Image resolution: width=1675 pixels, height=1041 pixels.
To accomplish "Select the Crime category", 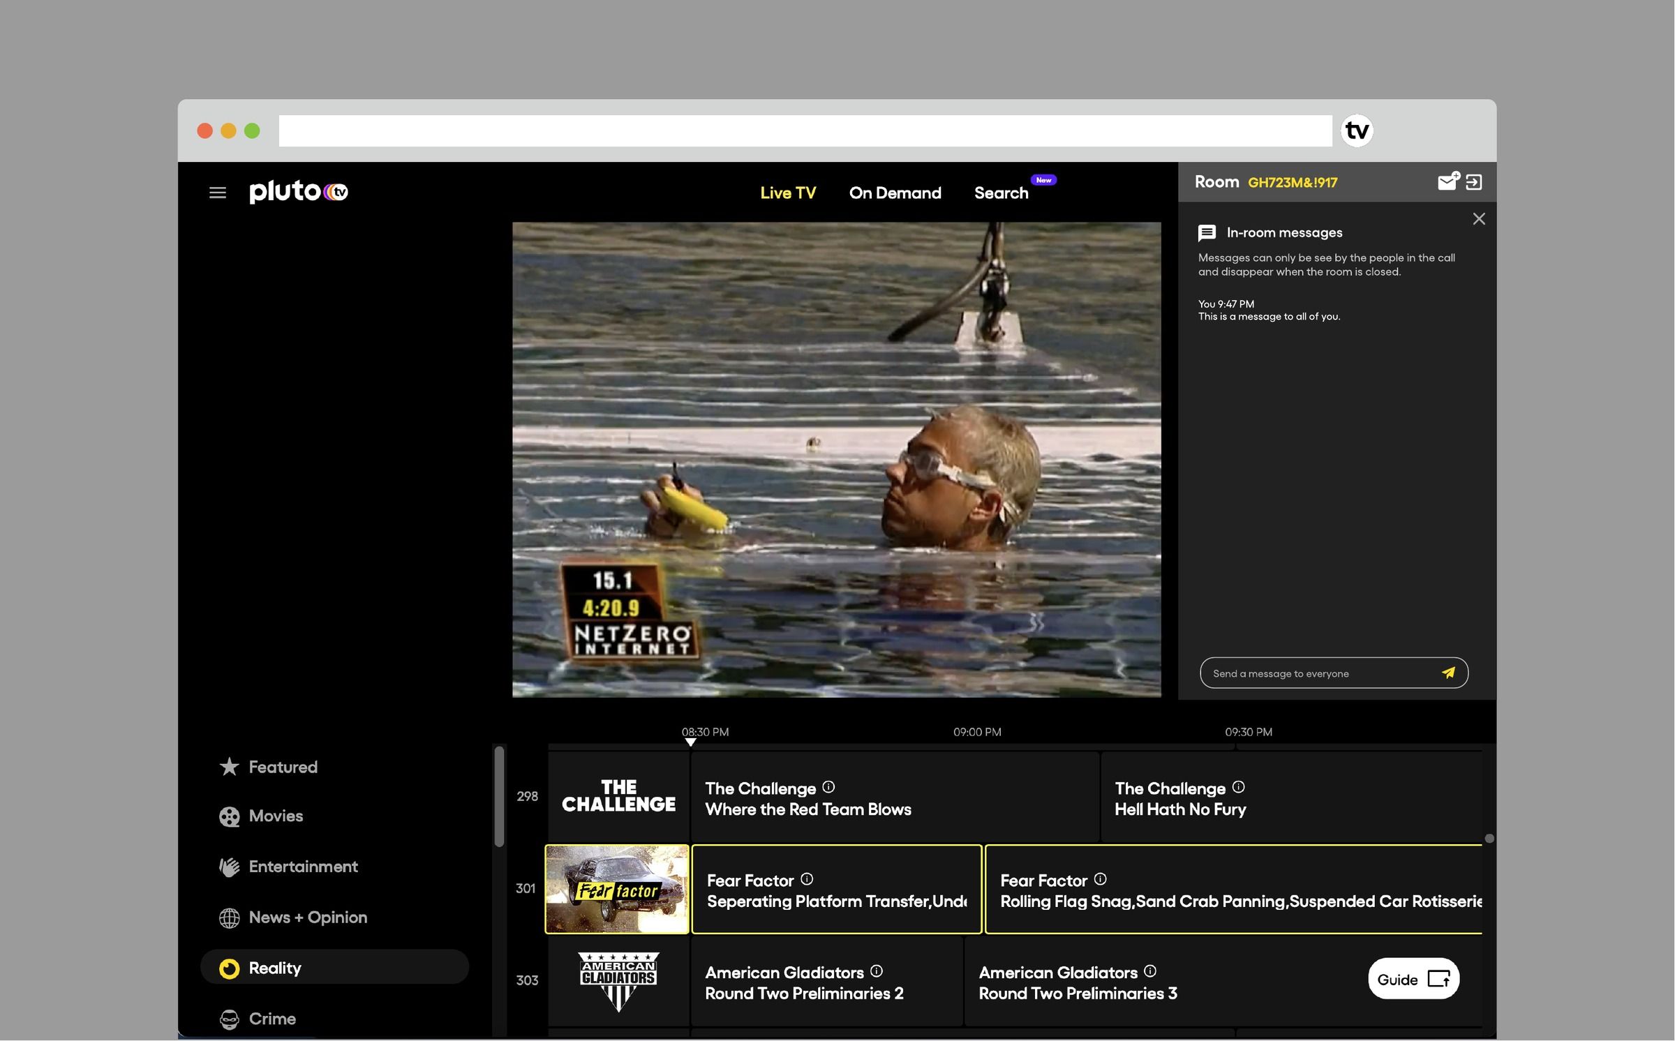I will pyautogui.click(x=258, y=1019).
